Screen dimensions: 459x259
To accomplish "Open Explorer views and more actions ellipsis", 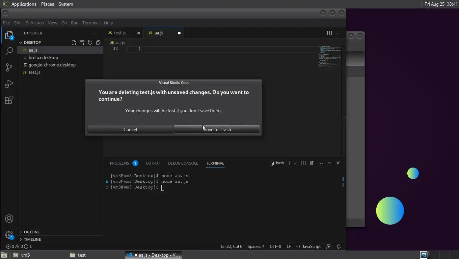I will point(95,33).
